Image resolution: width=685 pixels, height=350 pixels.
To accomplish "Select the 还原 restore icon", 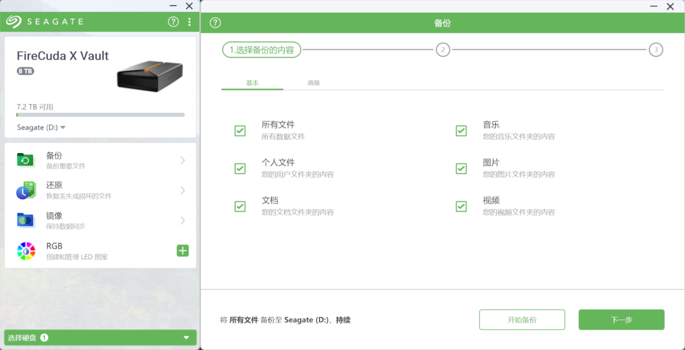I will pos(25,190).
